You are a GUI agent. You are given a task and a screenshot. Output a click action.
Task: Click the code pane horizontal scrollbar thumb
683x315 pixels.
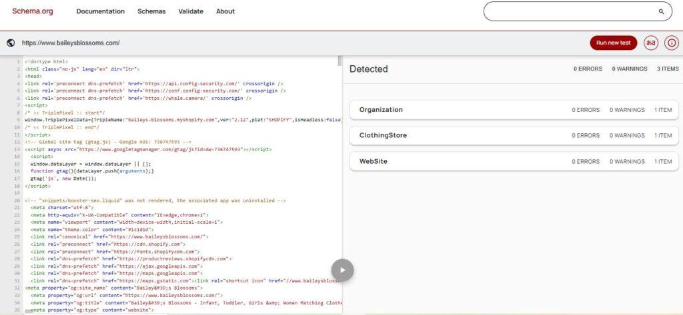pyautogui.click(x=29, y=312)
